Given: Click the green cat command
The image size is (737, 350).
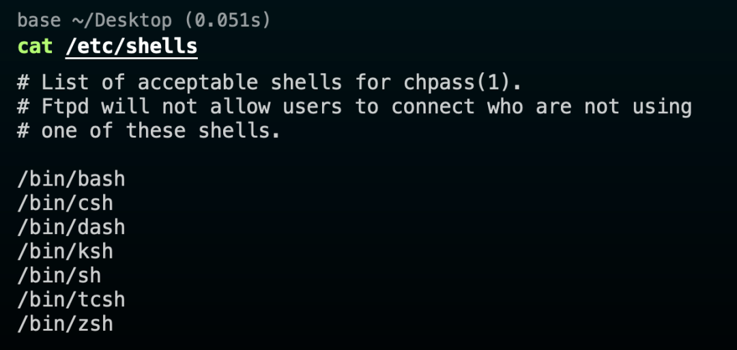Looking at the screenshot, I should pyautogui.click(x=35, y=46).
